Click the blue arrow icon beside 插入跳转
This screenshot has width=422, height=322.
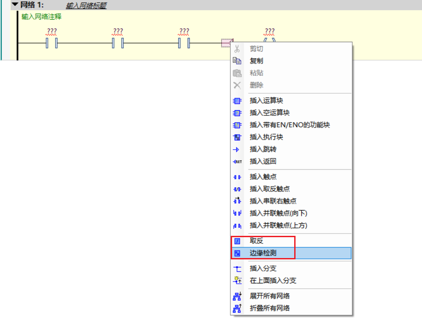point(237,150)
